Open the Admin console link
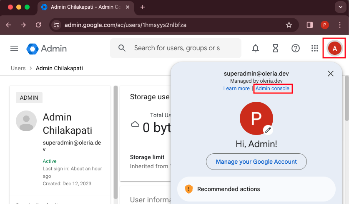The width and height of the screenshot is (349, 204). (x=272, y=88)
